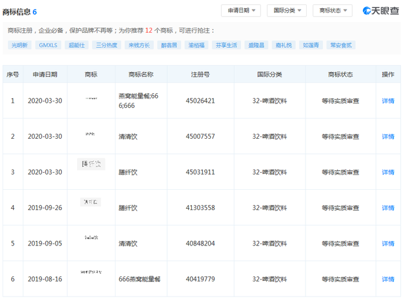404x299 pixels.
Task: Click the 天眼查 logo icon
Action: pos(367,11)
